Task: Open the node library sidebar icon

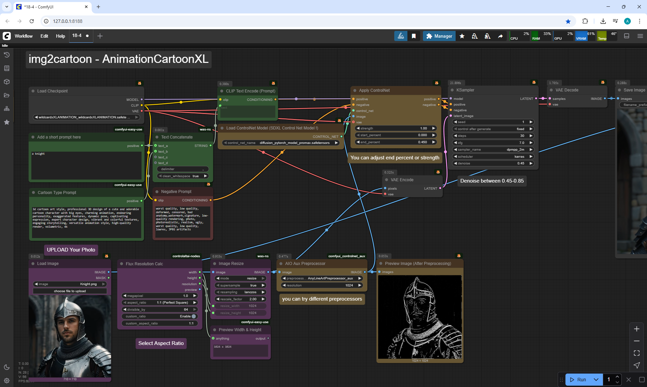Action: pyautogui.click(x=7, y=68)
